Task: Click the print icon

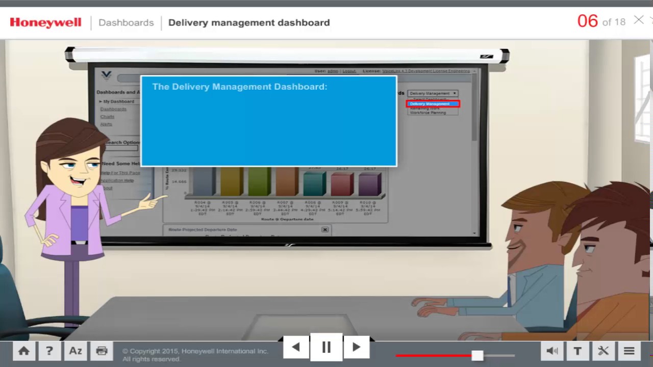Action: [102, 351]
